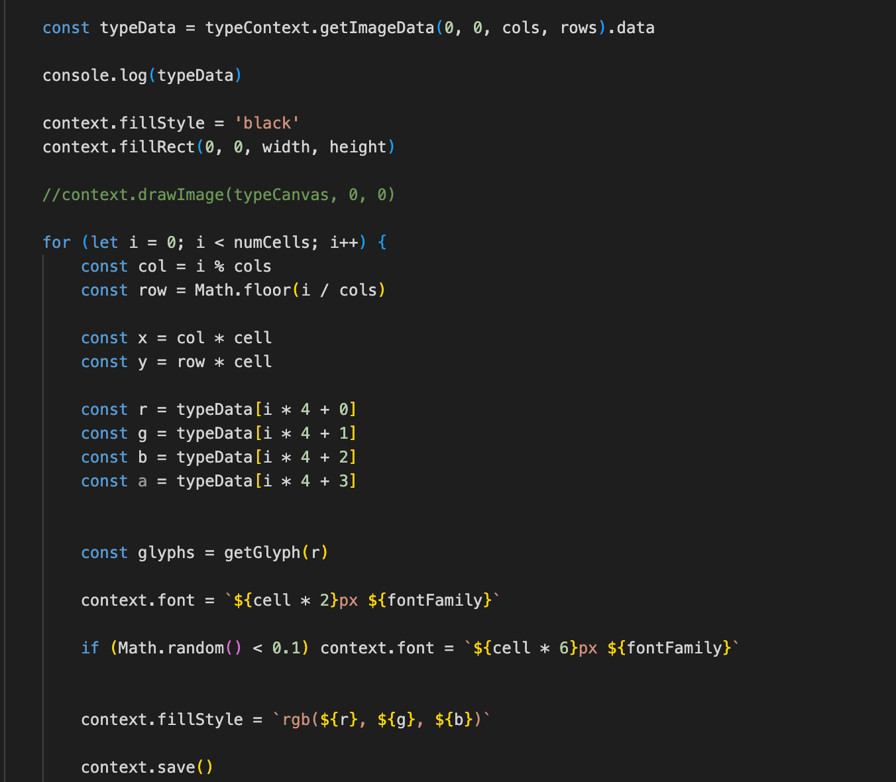Click the 0.1 number literal
896x782 pixels.
point(286,648)
